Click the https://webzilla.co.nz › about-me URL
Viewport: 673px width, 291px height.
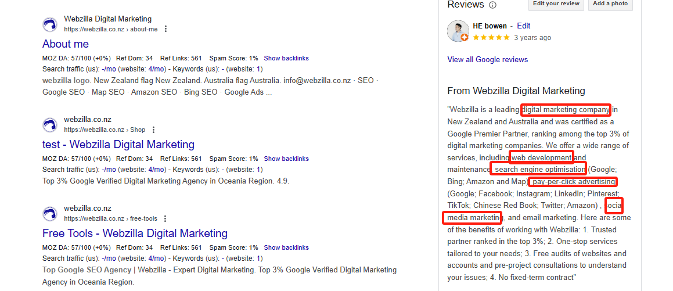pos(111,29)
